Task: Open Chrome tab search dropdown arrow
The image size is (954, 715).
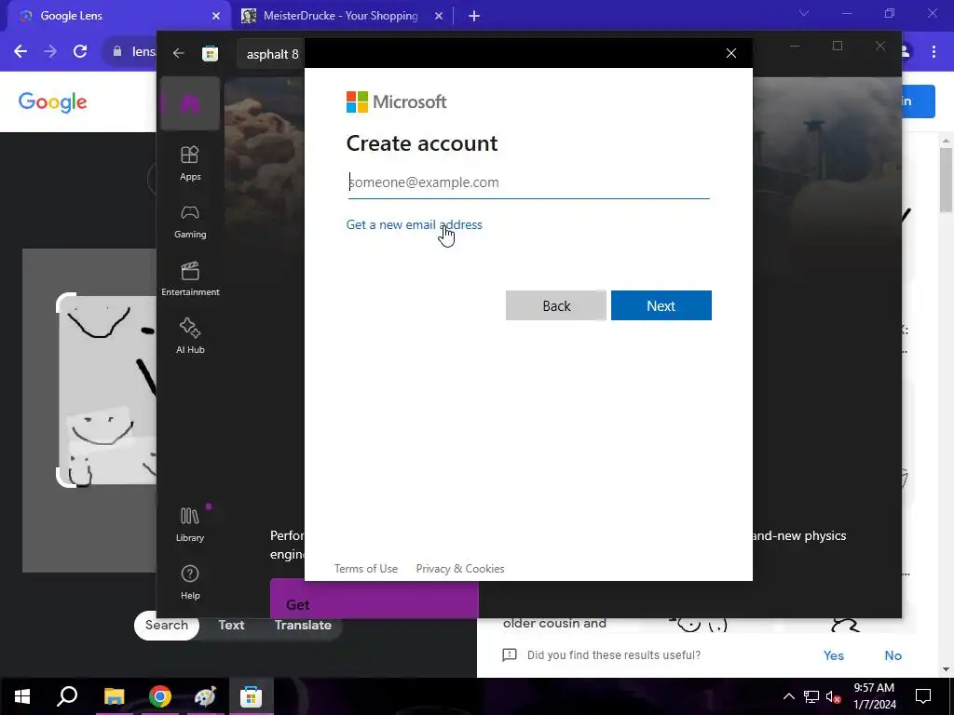Action: pos(804,13)
